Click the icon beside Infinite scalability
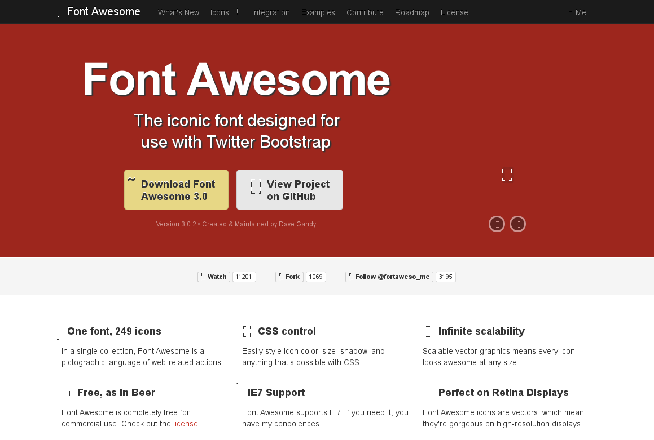This screenshot has width=654, height=440. (x=428, y=331)
